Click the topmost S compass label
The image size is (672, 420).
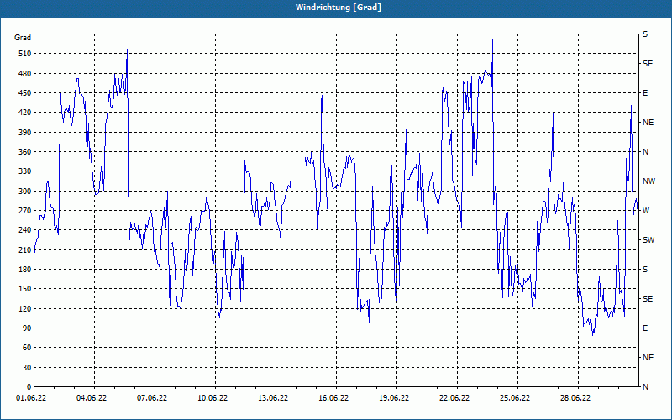point(645,34)
